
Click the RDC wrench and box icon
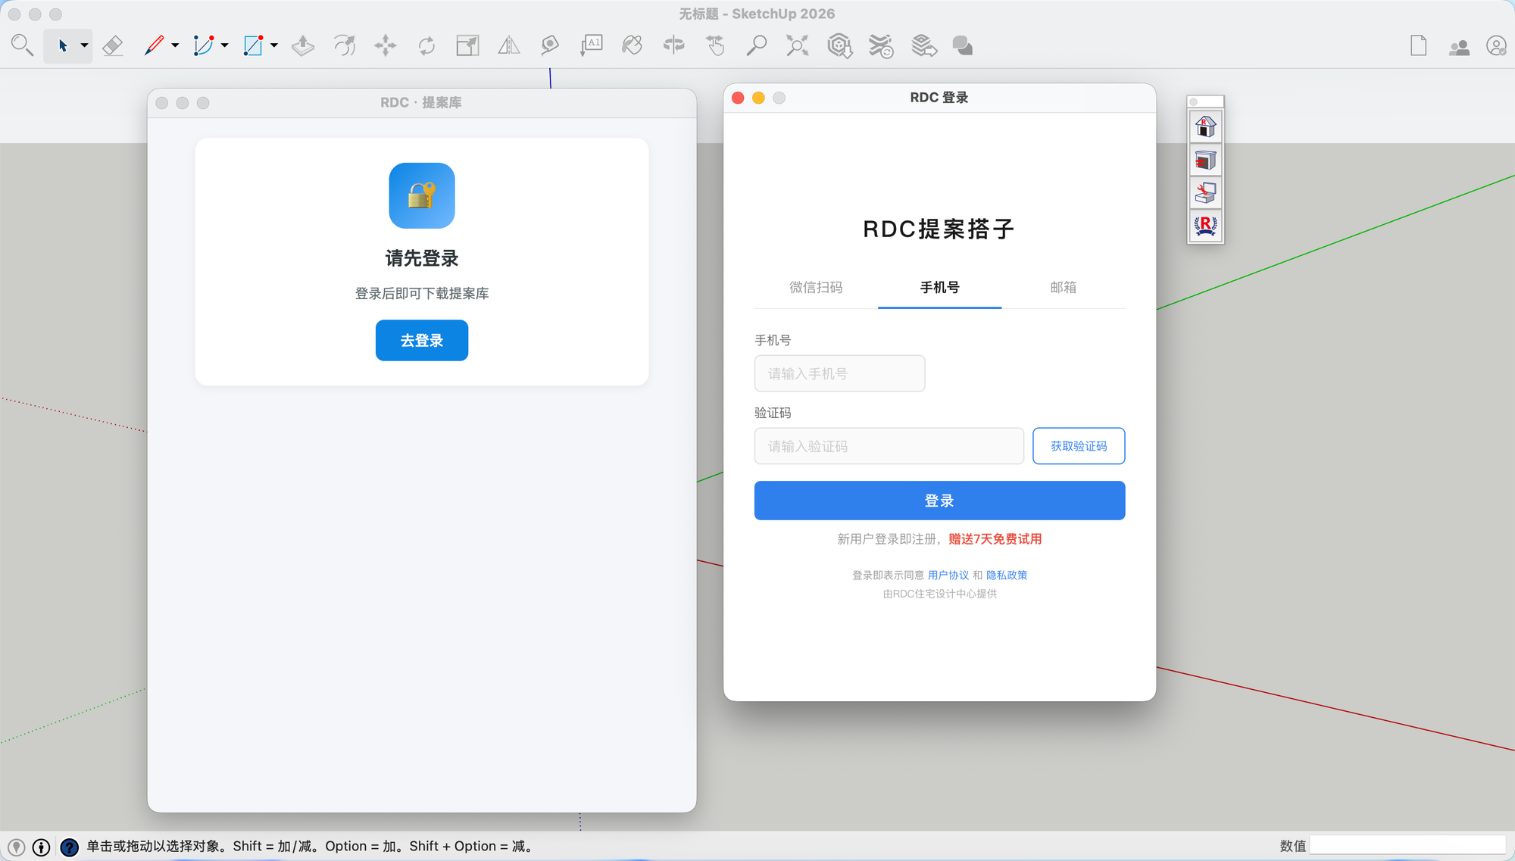tap(1206, 193)
